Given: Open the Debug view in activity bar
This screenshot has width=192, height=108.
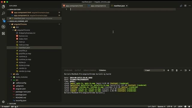Looking at the screenshot, I should click(x=3, y=27).
